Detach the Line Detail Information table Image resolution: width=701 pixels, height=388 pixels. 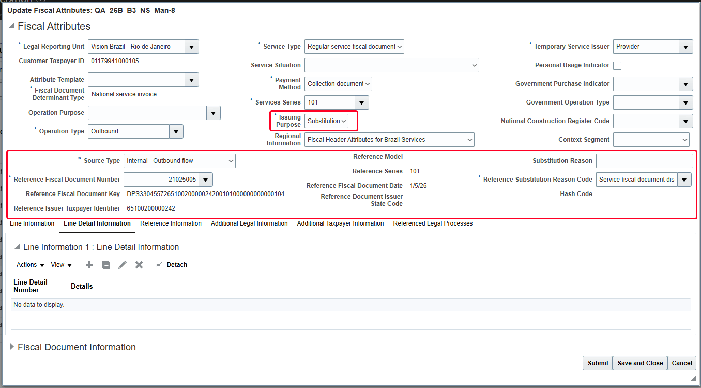171,264
